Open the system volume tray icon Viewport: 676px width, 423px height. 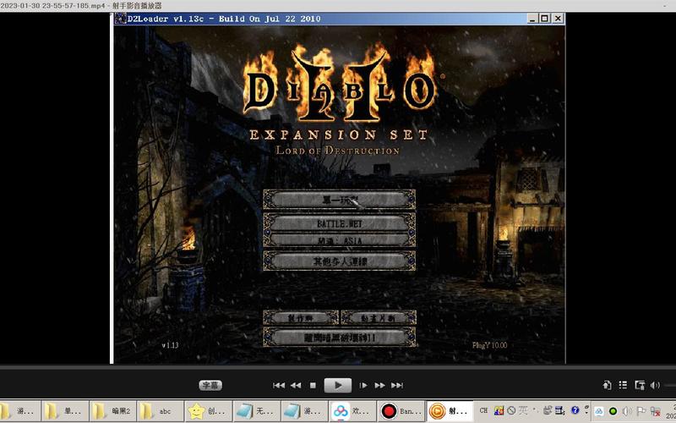tap(626, 411)
